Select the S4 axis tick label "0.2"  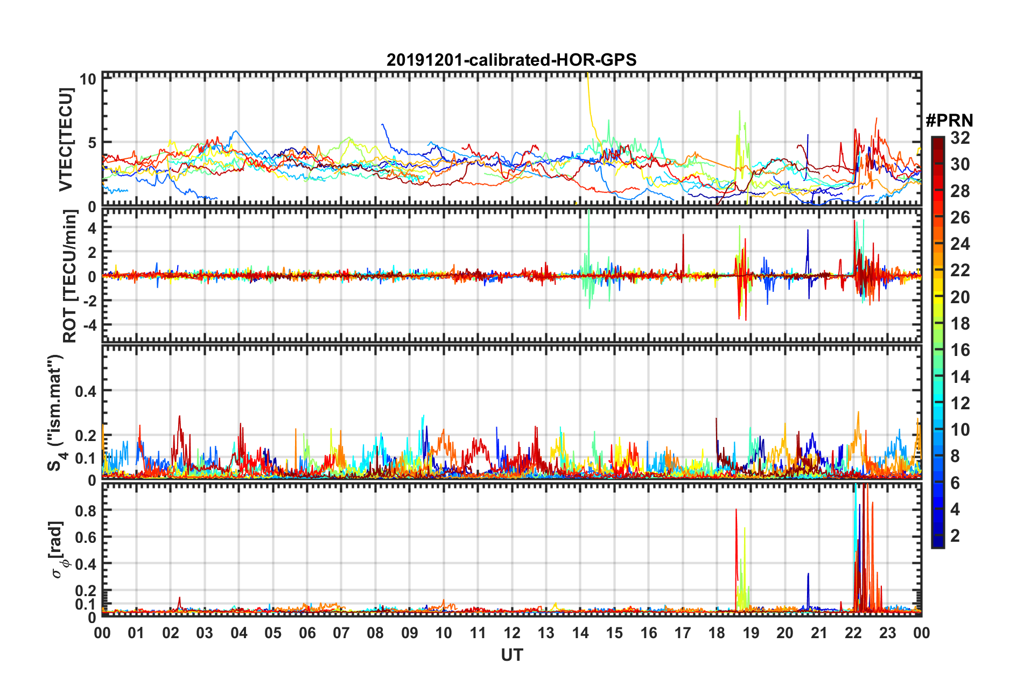pyautogui.click(x=86, y=436)
